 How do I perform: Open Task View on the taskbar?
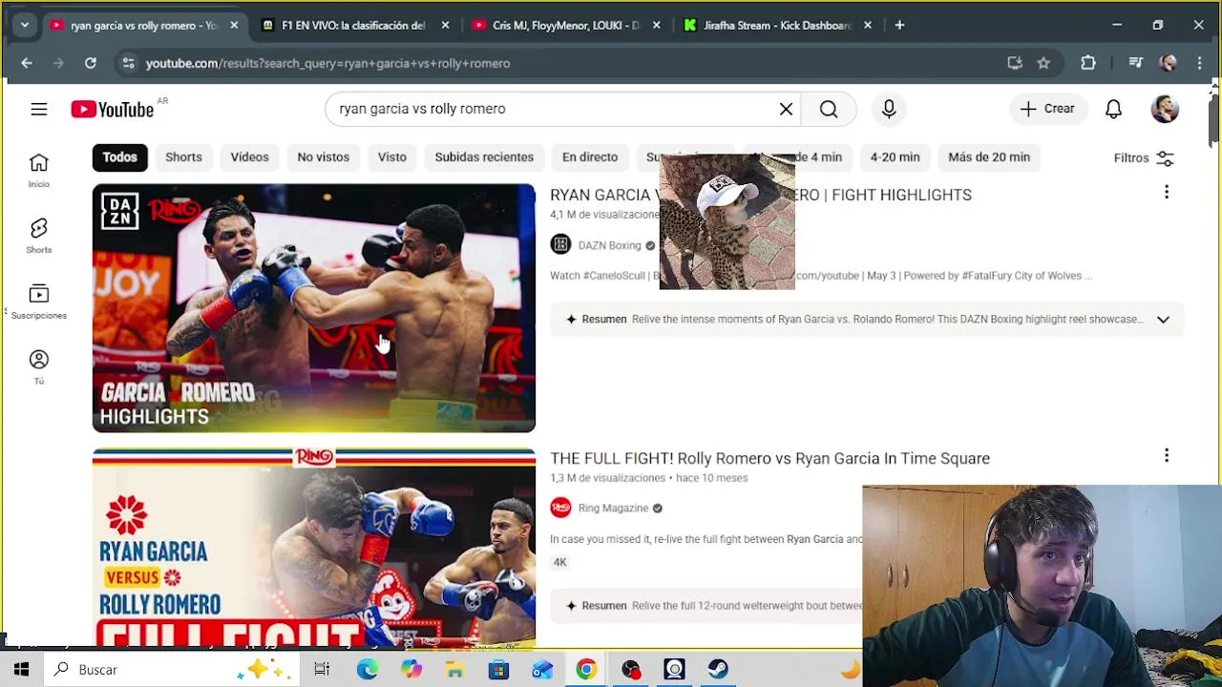322,669
